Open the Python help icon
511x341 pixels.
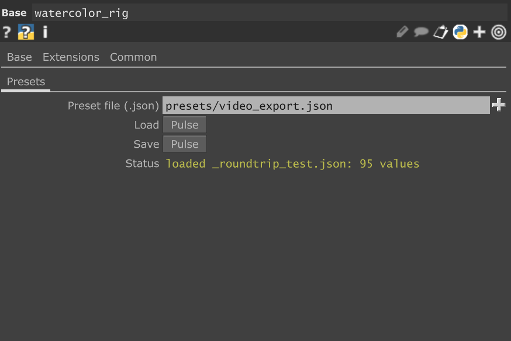[x=26, y=32]
